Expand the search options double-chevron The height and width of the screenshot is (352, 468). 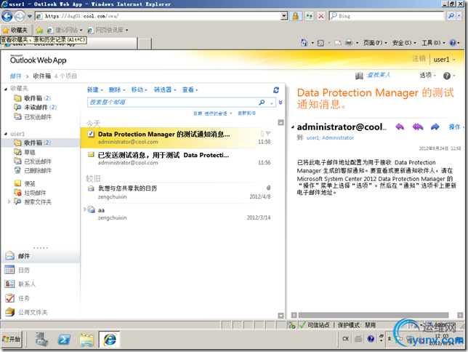[281, 103]
